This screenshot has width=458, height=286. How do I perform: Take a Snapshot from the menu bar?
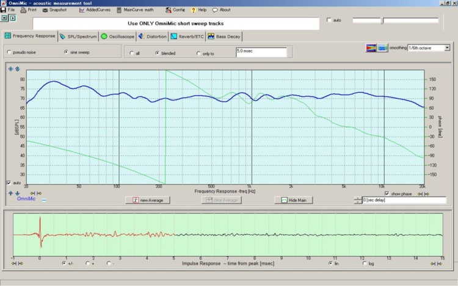click(x=55, y=10)
